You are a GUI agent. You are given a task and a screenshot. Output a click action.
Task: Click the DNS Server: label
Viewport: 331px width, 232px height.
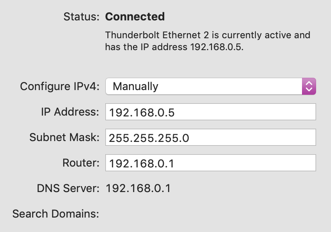coord(68,188)
